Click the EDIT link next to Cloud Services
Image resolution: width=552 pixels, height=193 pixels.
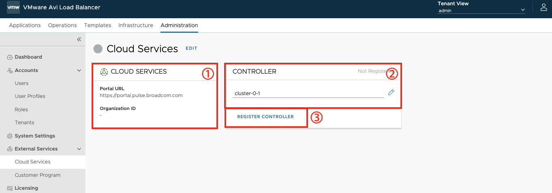coord(191,49)
